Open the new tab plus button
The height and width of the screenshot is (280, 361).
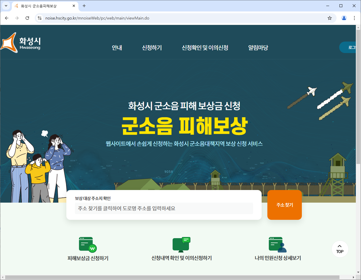click(x=83, y=6)
